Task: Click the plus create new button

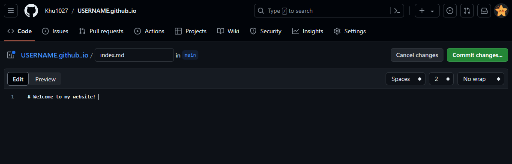Action: click(x=427, y=11)
